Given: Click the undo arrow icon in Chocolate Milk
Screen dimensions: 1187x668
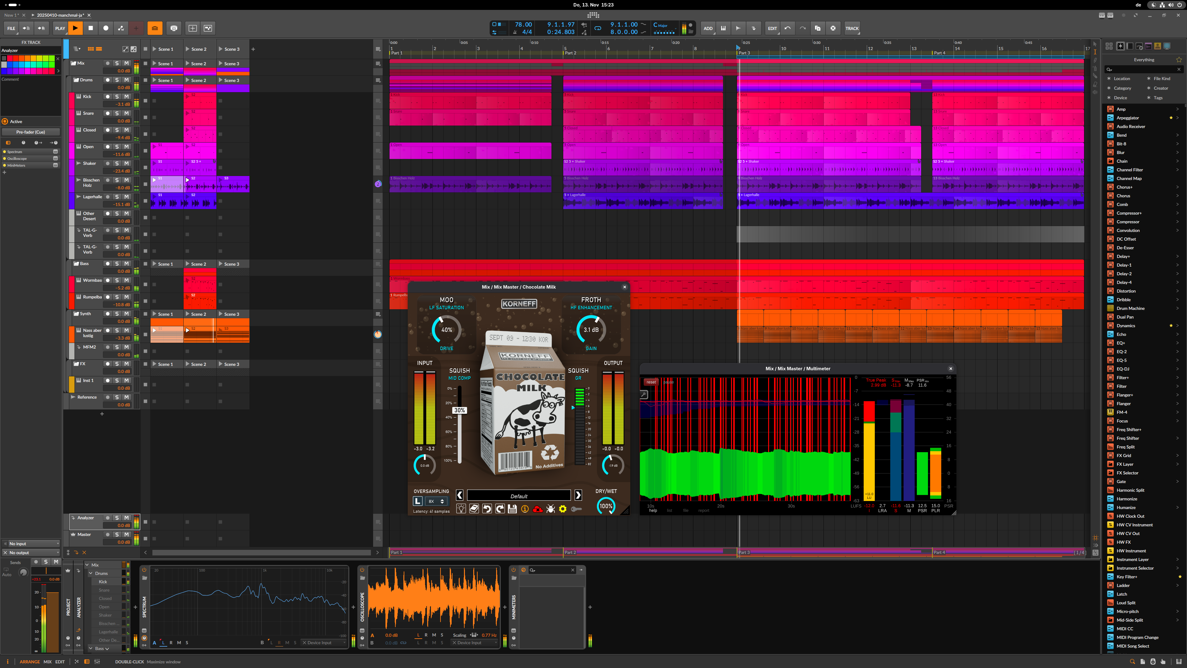Looking at the screenshot, I should pos(487,509).
